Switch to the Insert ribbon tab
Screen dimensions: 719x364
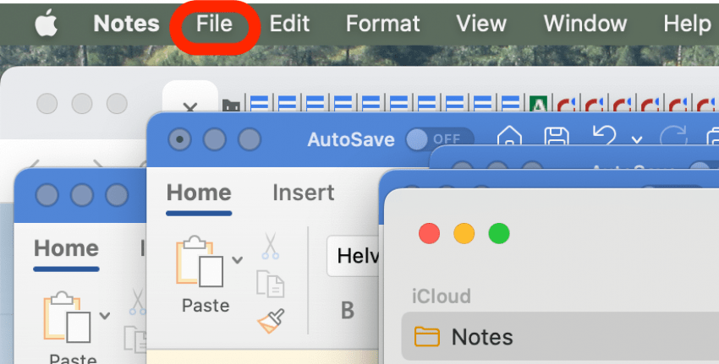point(303,193)
